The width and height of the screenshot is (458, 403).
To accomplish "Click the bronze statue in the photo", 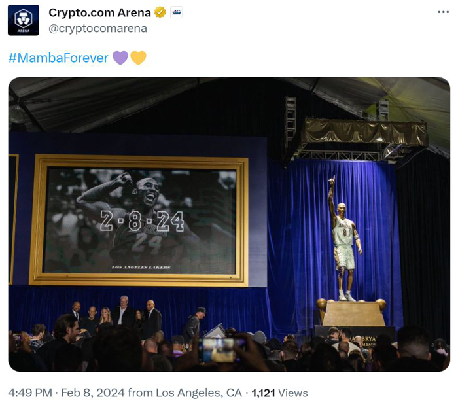I will tap(345, 238).
